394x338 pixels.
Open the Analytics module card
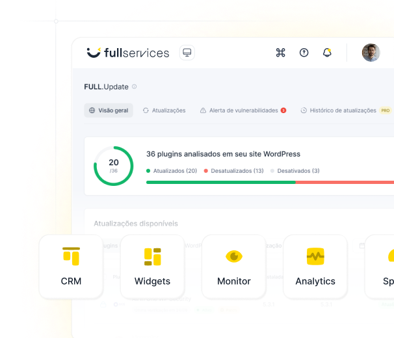(x=315, y=266)
